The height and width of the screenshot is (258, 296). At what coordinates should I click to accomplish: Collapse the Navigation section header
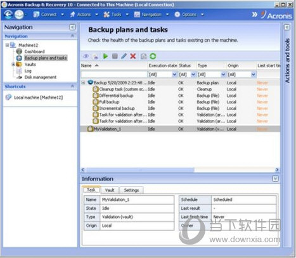click(x=72, y=36)
